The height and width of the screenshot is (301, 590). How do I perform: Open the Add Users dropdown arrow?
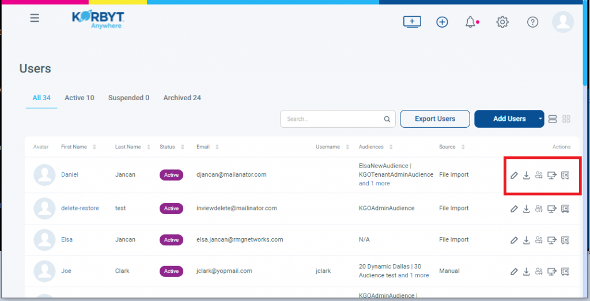[x=540, y=119]
